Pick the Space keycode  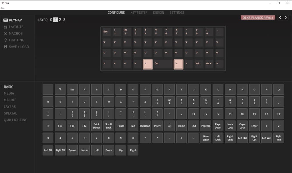72,150
